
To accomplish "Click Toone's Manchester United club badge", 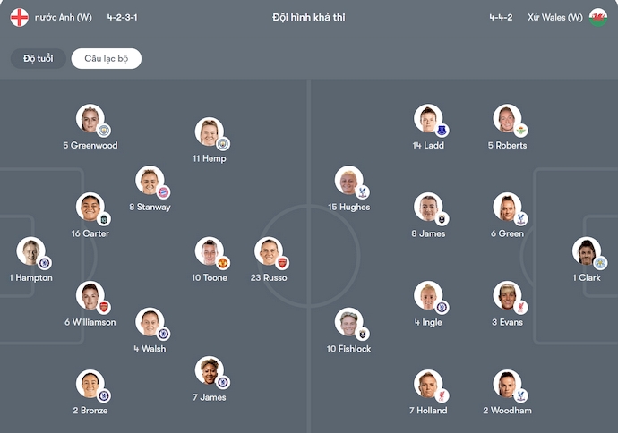I will (224, 263).
